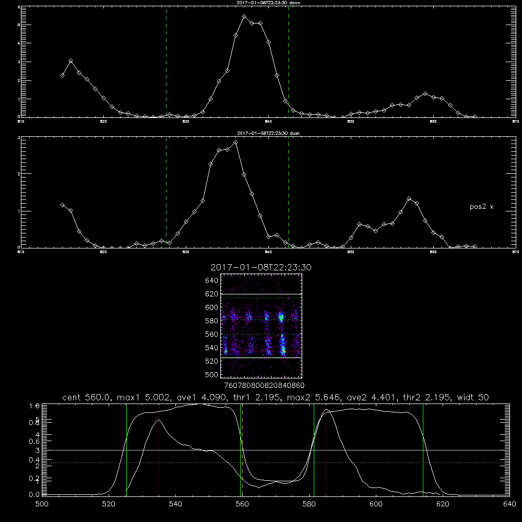Viewport: 522px width, 522px height.
Task: Click the 520 label on bottom plot x-axis
Action: [x=109, y=504]
